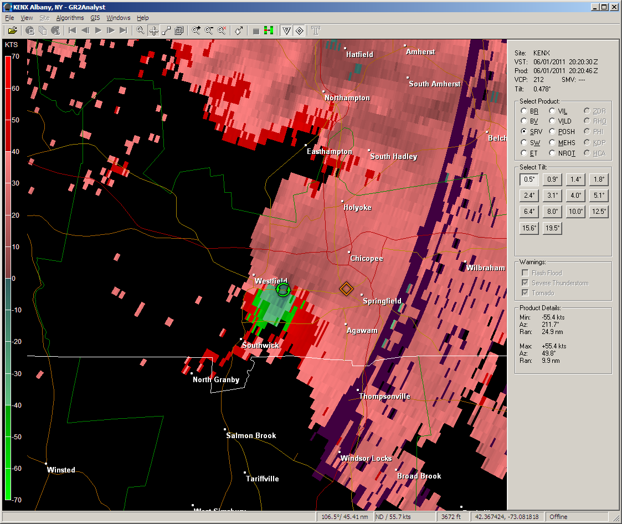
Task: Select the POSH product radio button
Action: point(552,131)
